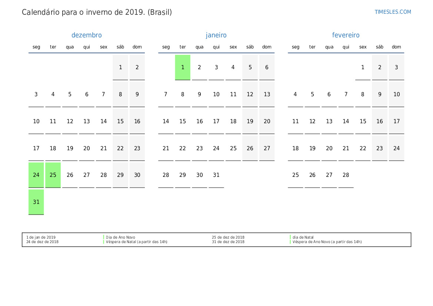
Task: Select February 9 Saturday cell
Action: coord(380,94)
